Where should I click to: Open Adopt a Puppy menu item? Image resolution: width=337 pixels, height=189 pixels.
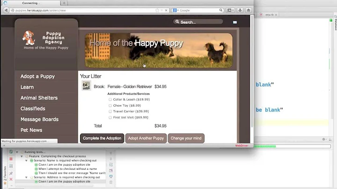(37, 76)
